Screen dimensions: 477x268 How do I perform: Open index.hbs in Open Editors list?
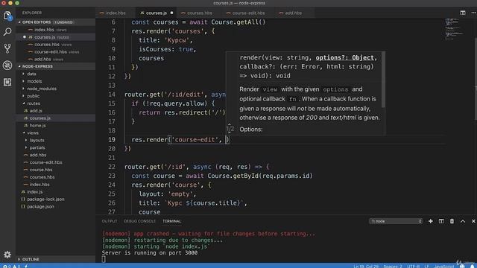[x=55, y=30]
